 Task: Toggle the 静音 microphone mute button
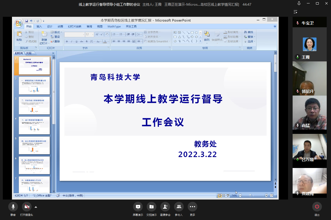pos(13,207)
